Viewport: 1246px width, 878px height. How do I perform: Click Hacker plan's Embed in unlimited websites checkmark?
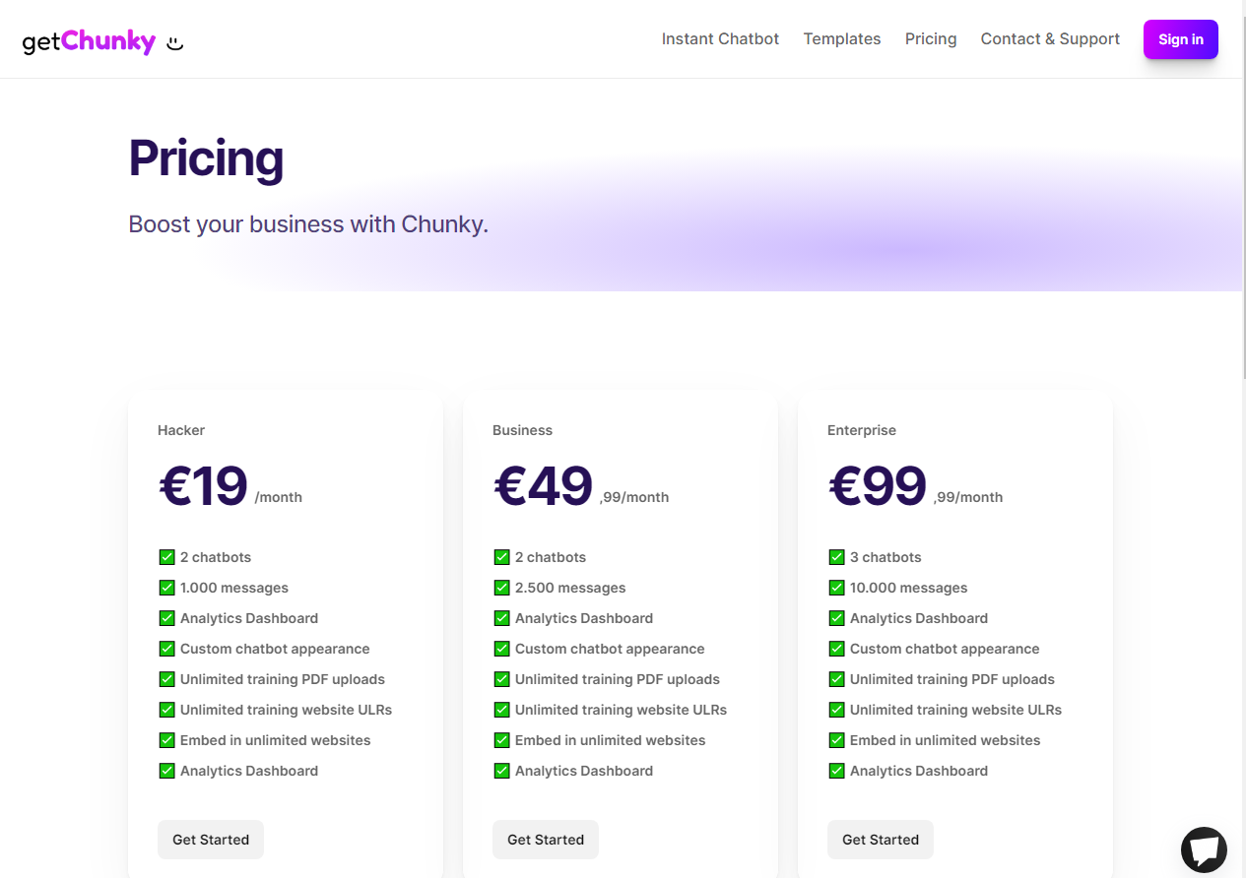coord(166,740)
